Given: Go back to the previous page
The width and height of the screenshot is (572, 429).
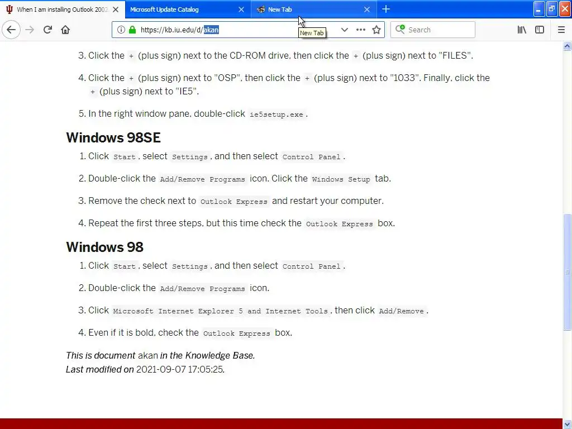Looking at the screenshot, I should point(11,30).
